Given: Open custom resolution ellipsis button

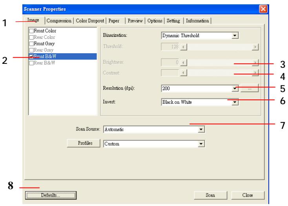Looking at the screenshot, I should [250, 88].
